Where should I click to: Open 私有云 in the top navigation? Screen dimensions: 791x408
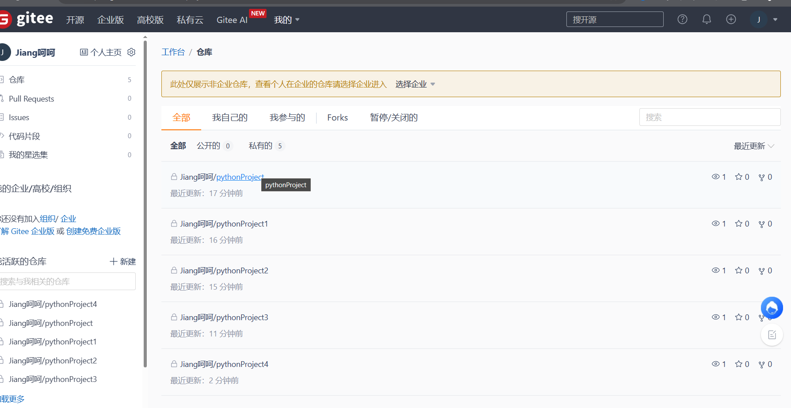[190, 20]
